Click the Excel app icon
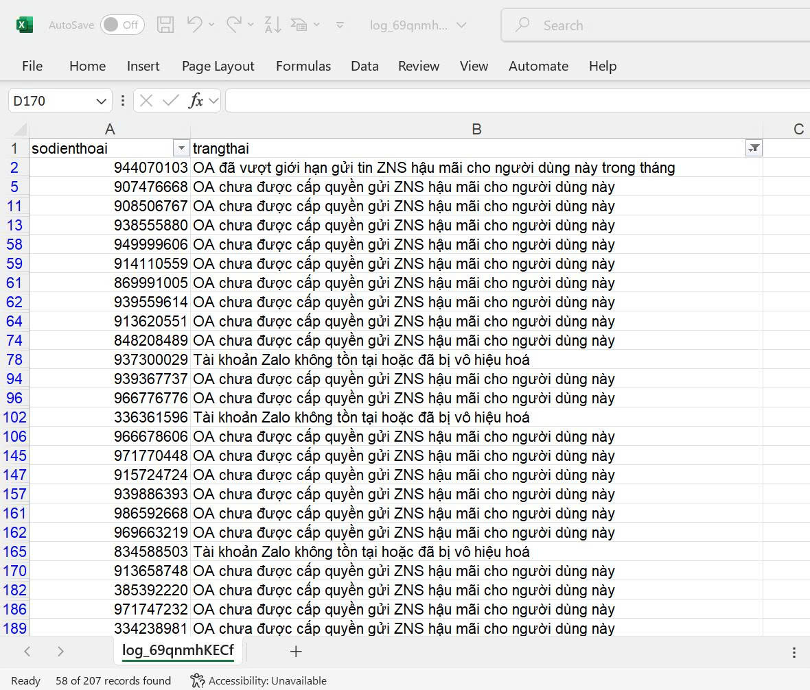The height and width of the screenshot is (690, 810). [24, 25]
